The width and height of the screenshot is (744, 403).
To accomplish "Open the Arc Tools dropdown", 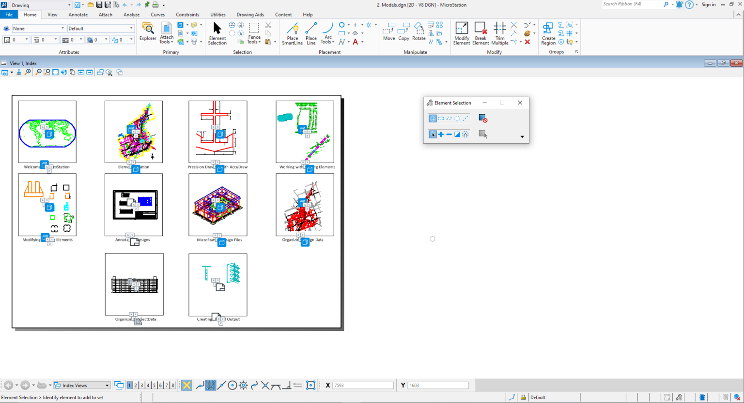I will pos(328,33).
